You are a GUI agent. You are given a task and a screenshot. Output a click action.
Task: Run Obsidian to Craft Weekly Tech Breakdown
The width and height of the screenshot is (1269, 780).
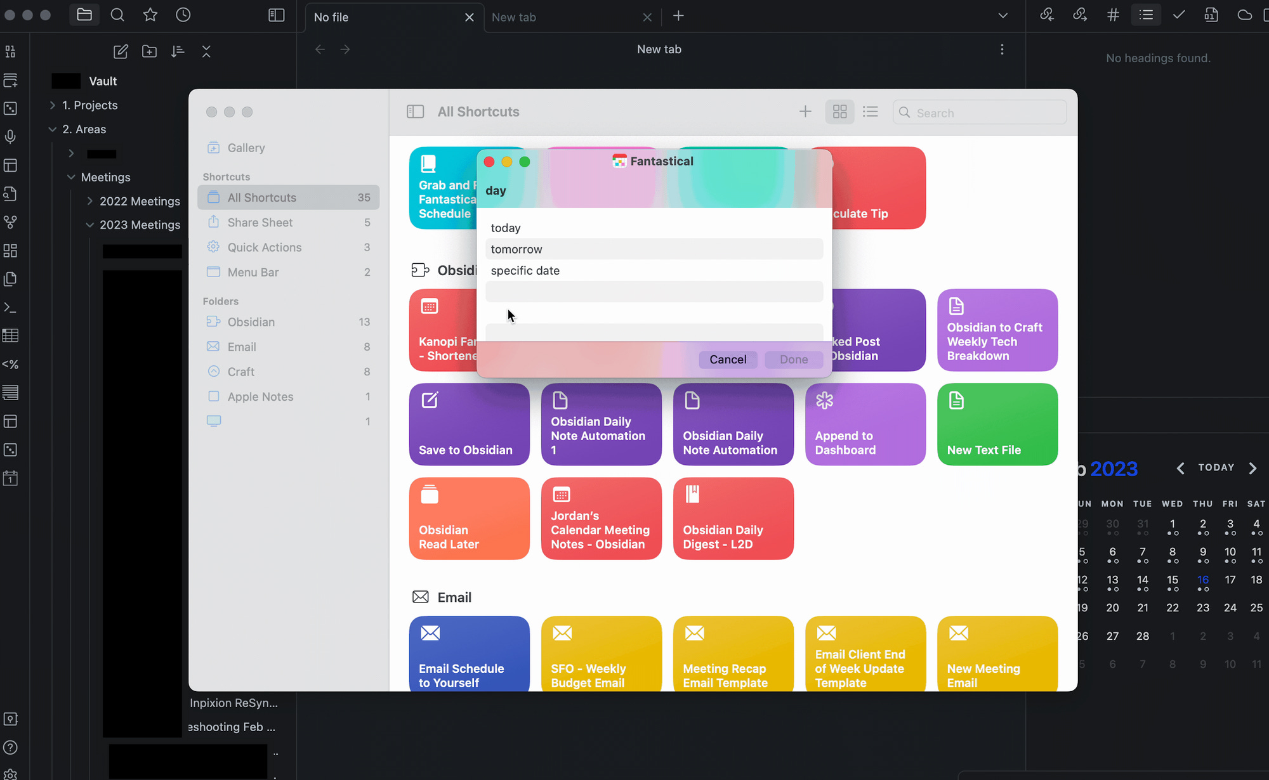tap(997, 330)
